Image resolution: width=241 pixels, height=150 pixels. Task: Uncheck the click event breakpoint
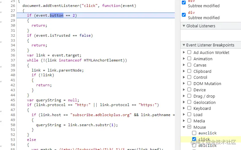[194, 139]
